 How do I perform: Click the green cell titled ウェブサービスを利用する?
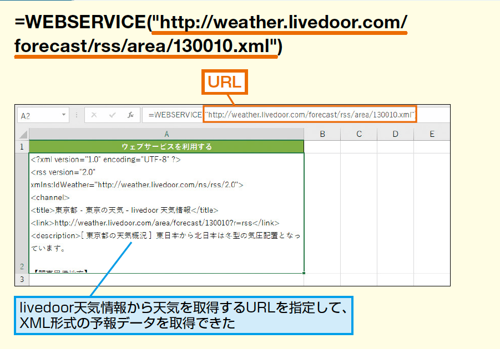tap(165, 146)
